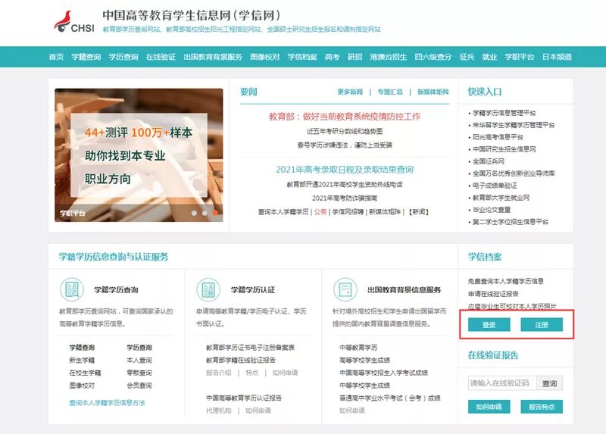The image size is (606, 434).
Task: Go to 首页 in navigation bar
Action: click(x=56, y=57)
